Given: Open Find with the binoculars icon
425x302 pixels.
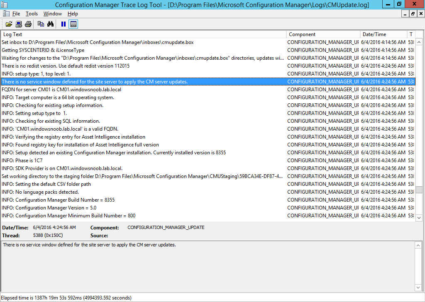Looking at the screenshot, I should click(50, 24).
